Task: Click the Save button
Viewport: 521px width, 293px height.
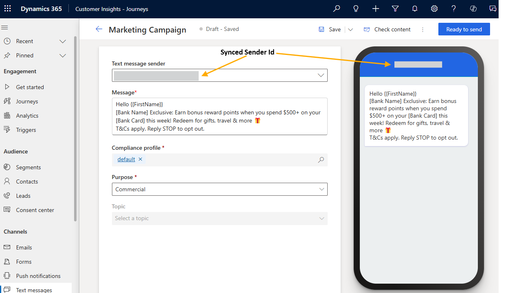Action: tap(330, 29)
